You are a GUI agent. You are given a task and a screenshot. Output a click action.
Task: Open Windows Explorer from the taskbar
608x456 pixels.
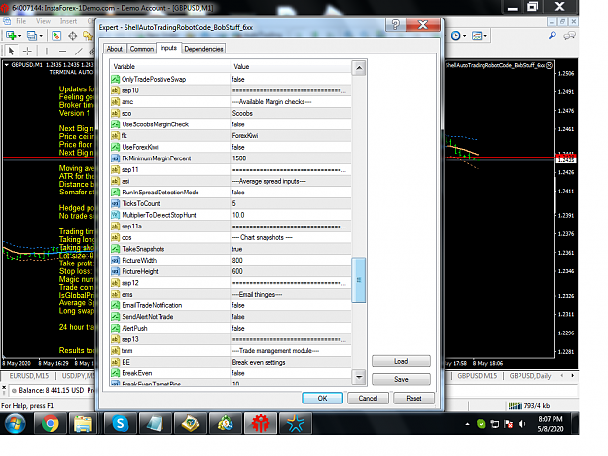click(x=84, y=423)
